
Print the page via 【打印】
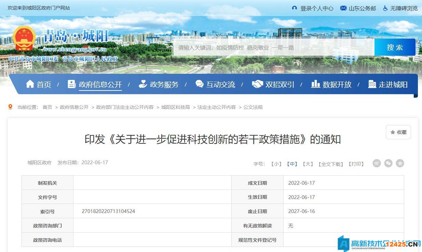[356, 164]
